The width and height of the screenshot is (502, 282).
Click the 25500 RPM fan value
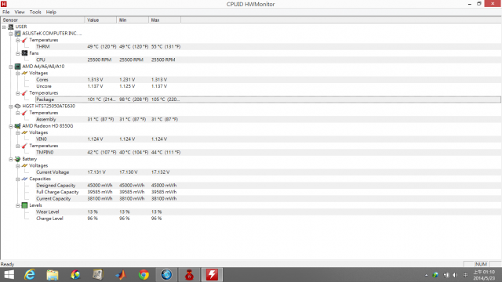click(100, 60)
